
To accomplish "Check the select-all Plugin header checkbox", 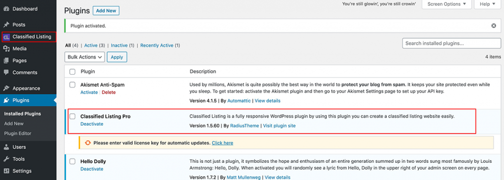I will pyautogui.click(x=73, y=72).
